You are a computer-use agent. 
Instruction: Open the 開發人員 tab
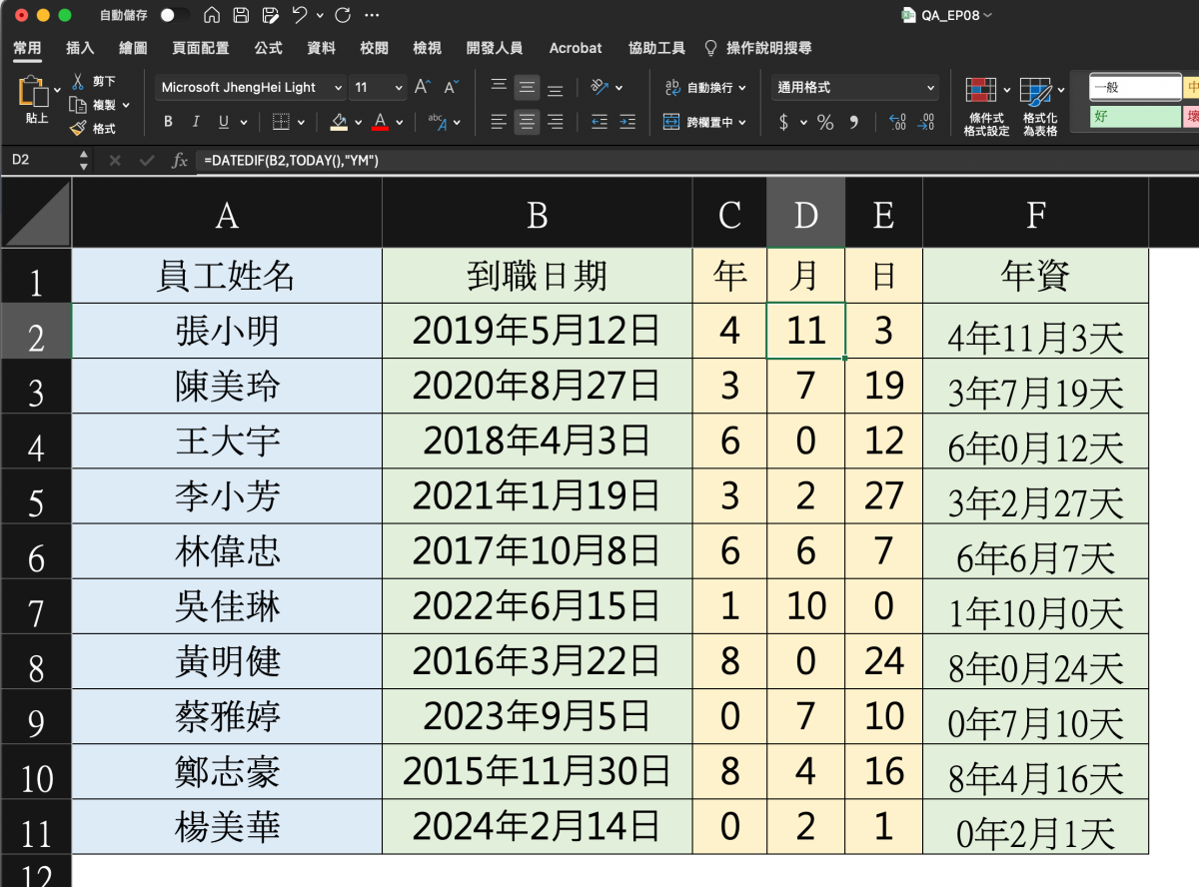[495, 48]
